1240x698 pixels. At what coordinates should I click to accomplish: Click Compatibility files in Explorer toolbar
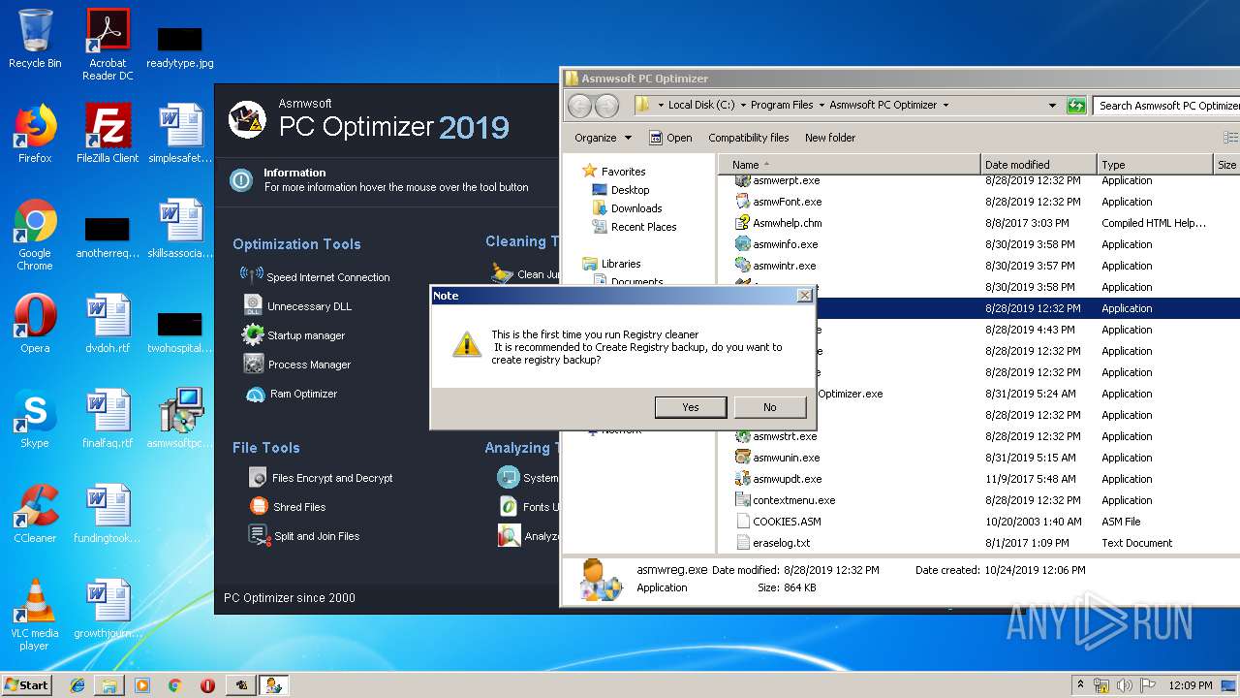point(748,138)
